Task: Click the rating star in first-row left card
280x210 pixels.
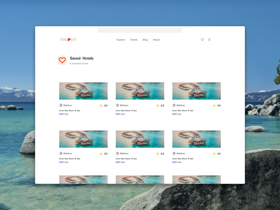Action: (101, 106)
